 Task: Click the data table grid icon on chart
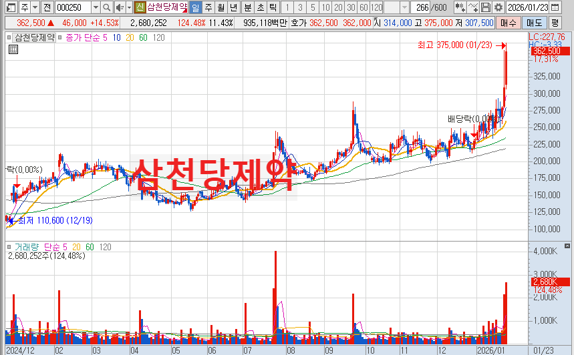pyautogui.click(x=13, y=50)
